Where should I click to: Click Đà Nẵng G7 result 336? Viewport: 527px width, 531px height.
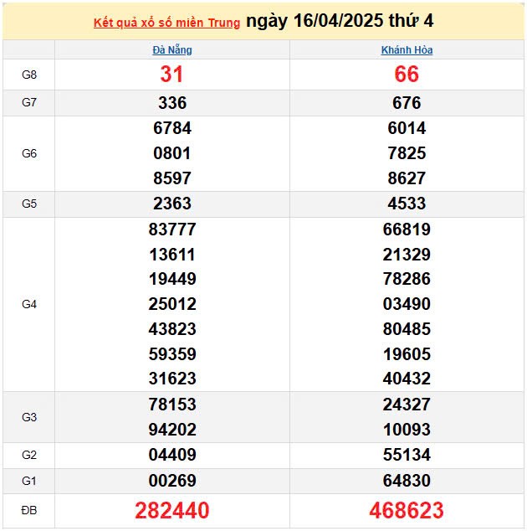point(172,103)
